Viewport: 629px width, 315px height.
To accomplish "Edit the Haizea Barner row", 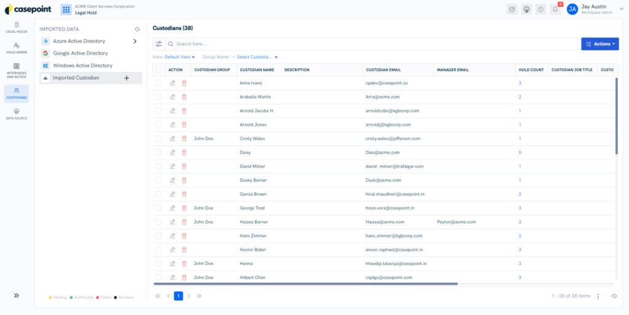I will (x=173, y=222).
